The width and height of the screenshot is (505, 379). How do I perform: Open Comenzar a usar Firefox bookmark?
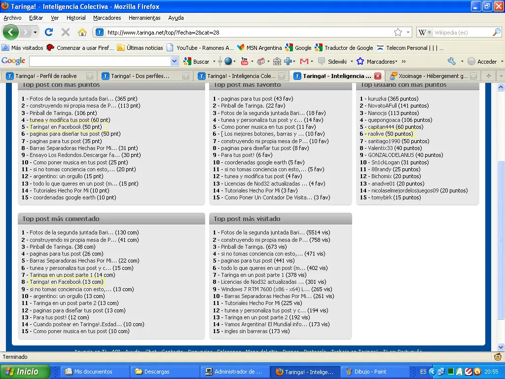pos(80,48)
